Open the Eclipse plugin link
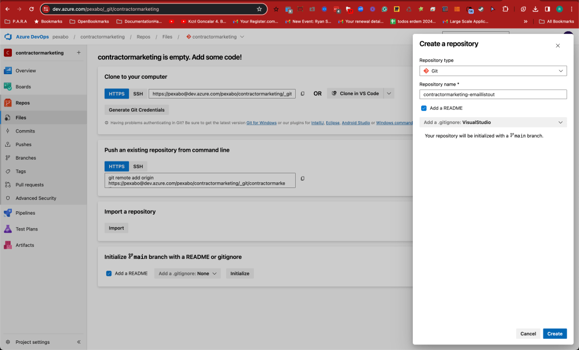579x350 pixels. (332, 123)
